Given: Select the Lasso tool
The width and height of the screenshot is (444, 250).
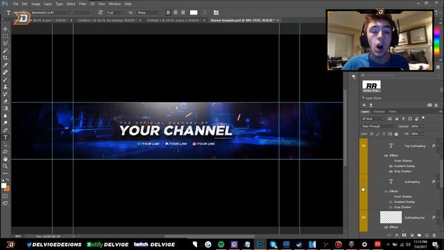Looking at the screenshot, I should (5, 43).
